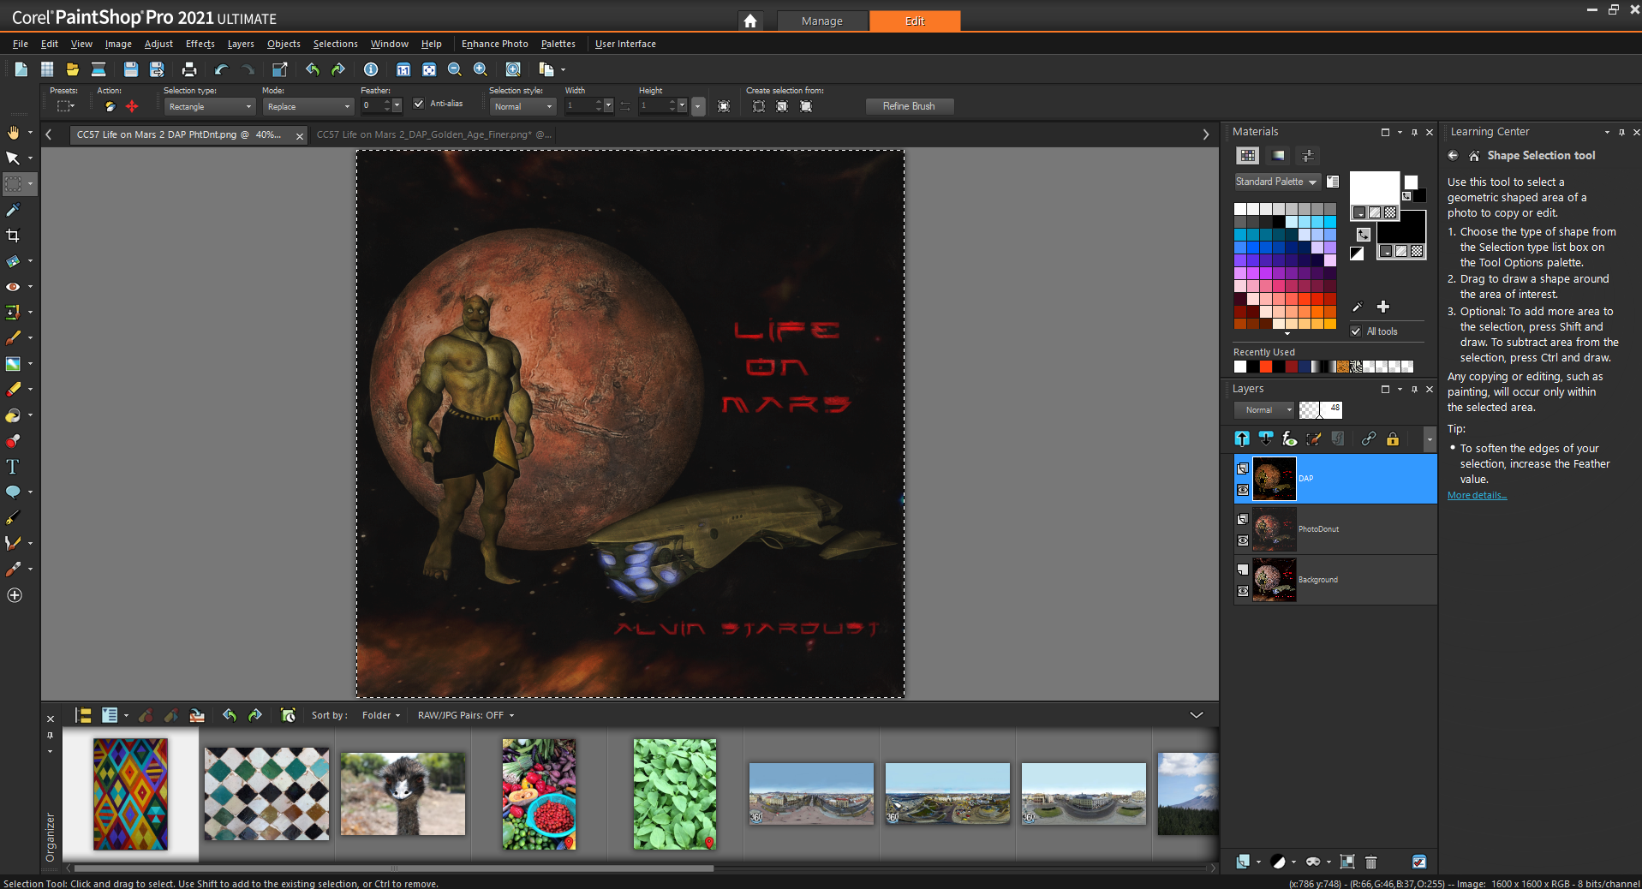Click the lock transparency padlock icon
Viewport: 1642px width, 889px height.
pyautogui.click(x=1393, y=439)
